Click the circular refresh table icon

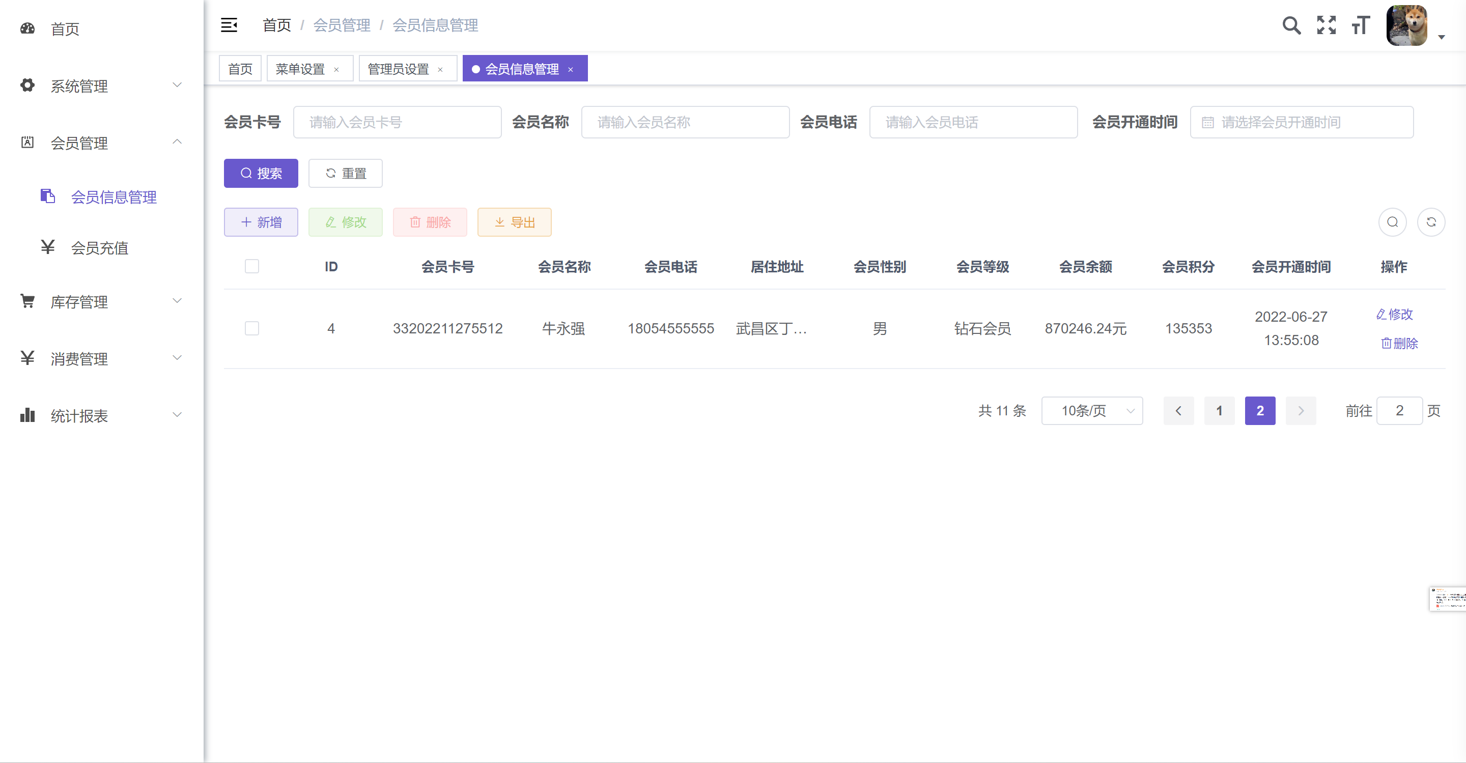coord(1431,222)
